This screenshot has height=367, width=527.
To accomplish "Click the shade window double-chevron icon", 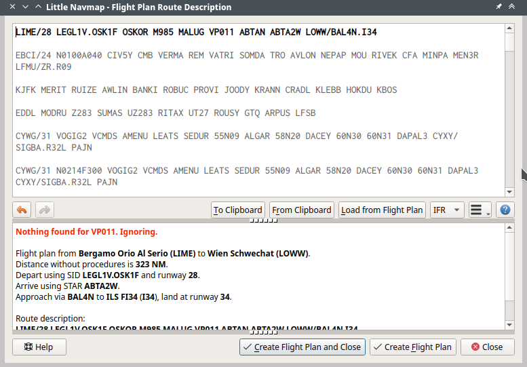I will click(511, 7).
